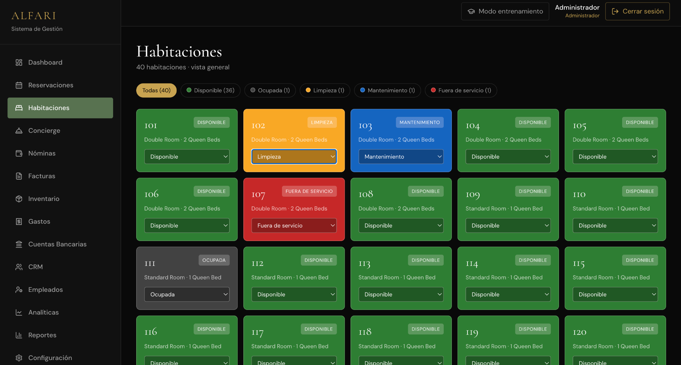Filter rooms by Fuera de servicio (1)
This screenshot has height=365, width=681.
pos(461,91)
